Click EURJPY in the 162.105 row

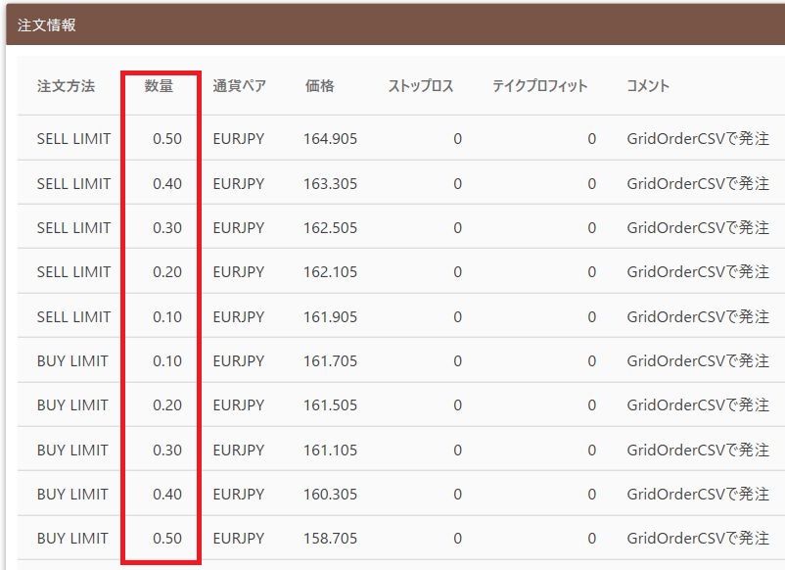[238, 272]
